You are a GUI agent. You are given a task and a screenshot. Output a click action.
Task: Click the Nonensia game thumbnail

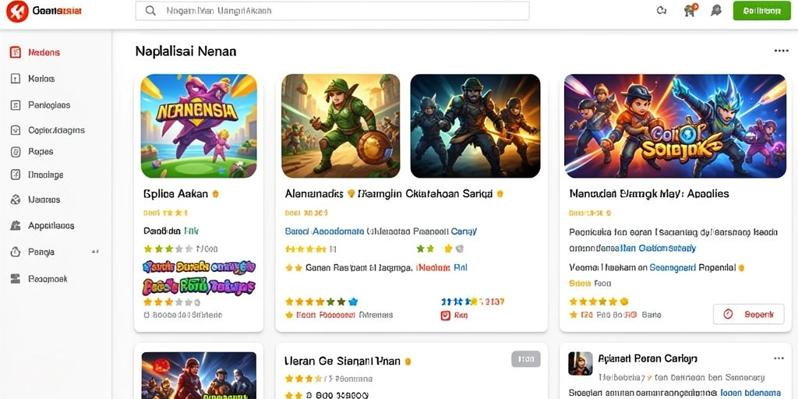click(x=199, y=125)
